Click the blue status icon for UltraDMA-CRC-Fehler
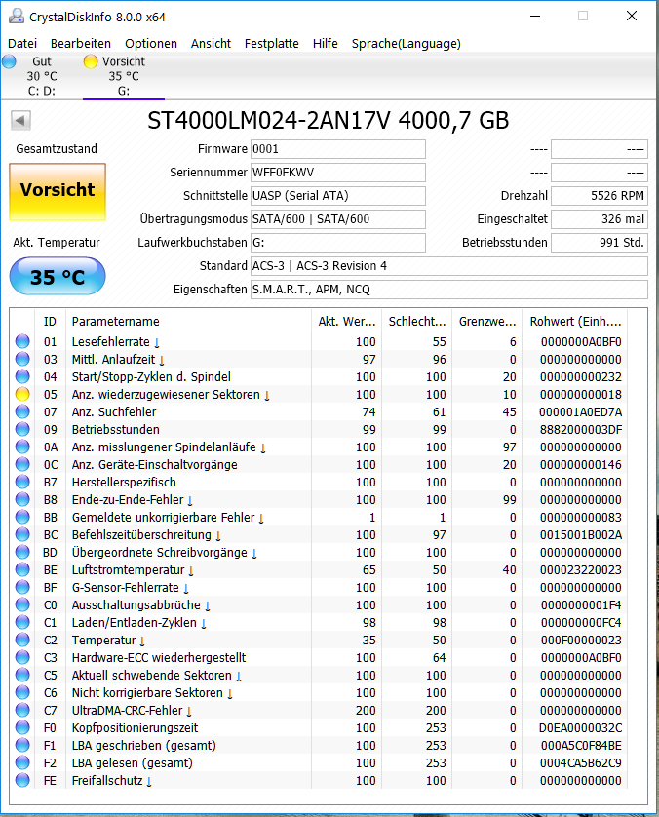The image size is (659, 817). [22, 710]
